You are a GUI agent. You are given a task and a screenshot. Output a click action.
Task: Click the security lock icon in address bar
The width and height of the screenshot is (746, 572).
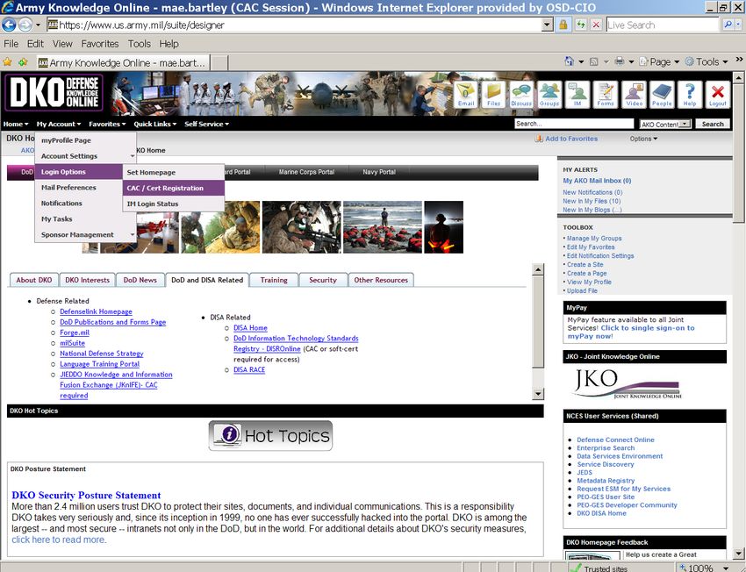pos(563,25)
